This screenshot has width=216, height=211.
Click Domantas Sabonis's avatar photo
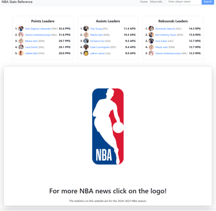pos(151,29)
